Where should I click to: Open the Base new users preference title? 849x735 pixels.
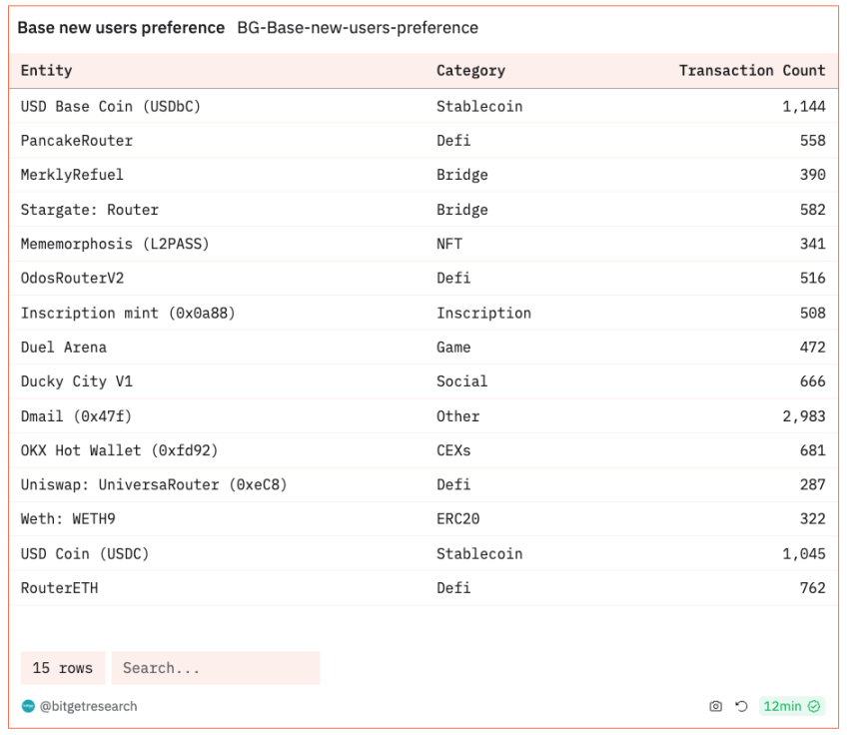coord(121,28)
